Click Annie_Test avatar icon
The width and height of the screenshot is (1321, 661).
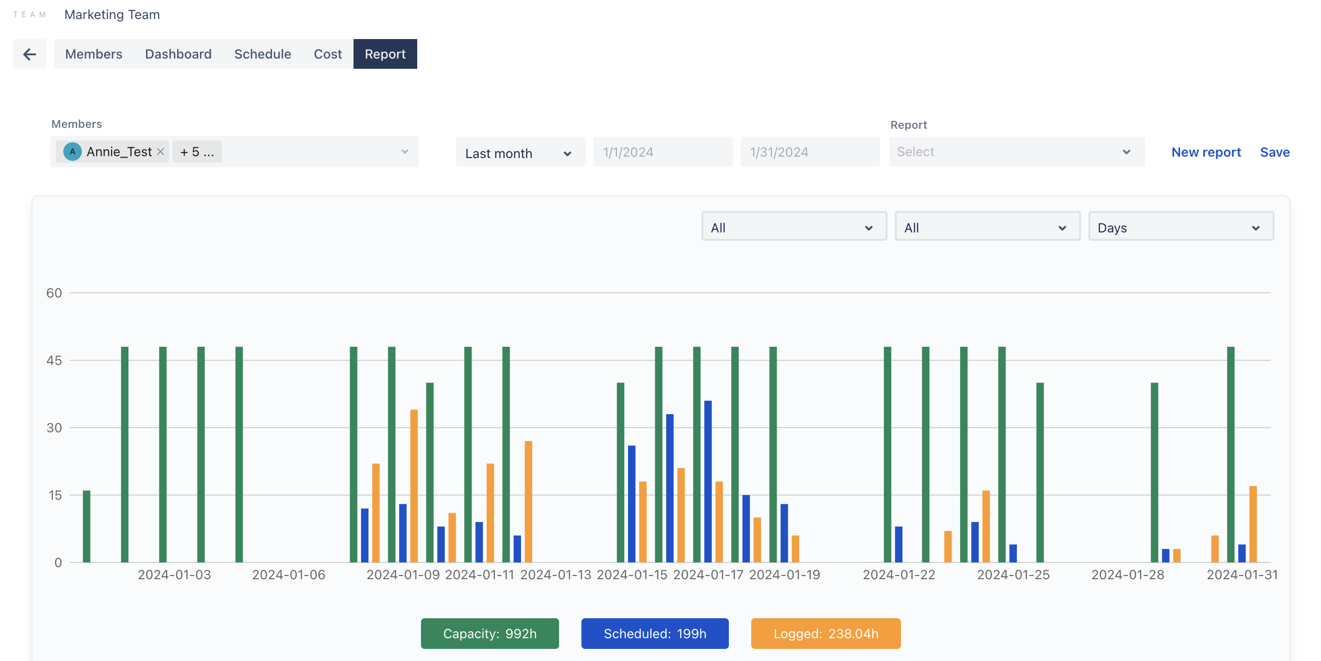click(x=72, y=152)
